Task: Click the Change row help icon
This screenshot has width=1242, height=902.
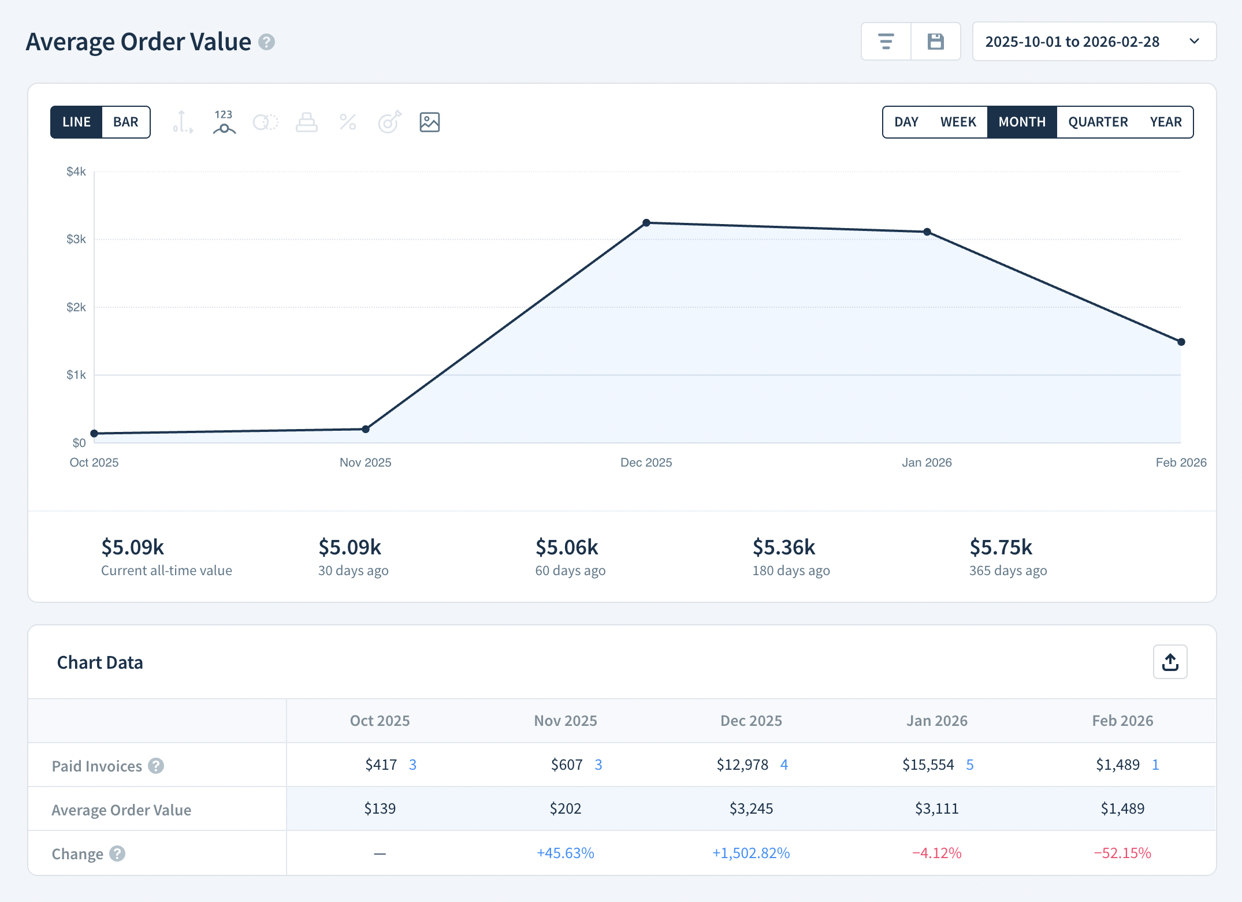Action: 118,853
